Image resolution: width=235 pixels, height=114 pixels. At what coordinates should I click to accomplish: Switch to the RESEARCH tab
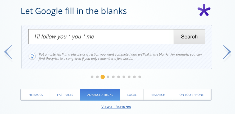(158, 95)
